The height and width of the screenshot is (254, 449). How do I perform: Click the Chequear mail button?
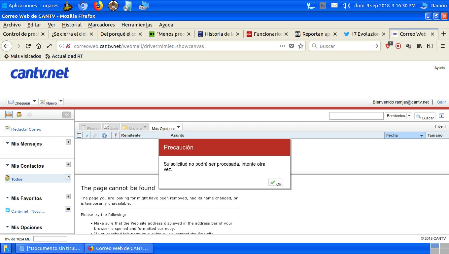(x=19, y=102)
